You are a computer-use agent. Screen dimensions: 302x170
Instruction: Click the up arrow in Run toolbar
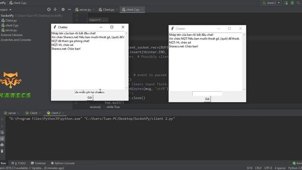click(x=2, y=120)
